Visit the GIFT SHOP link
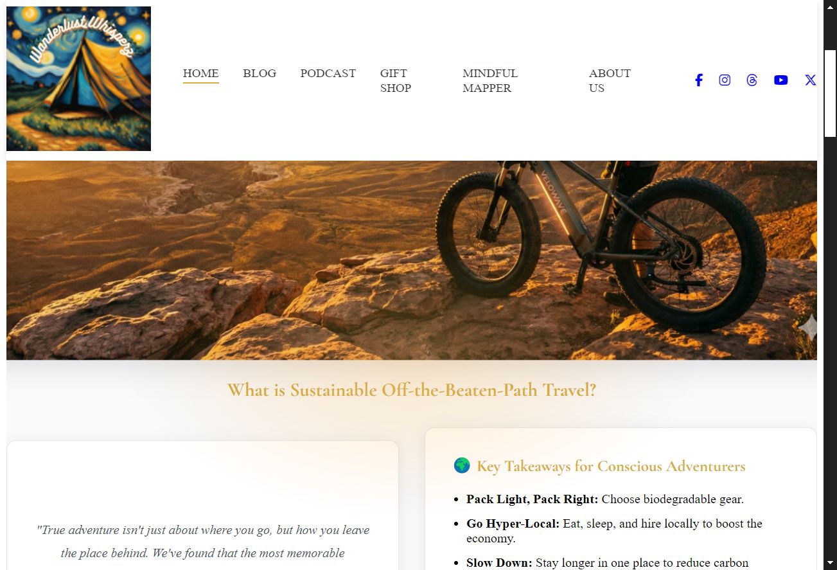837x570 pixels. click(396, 80)
